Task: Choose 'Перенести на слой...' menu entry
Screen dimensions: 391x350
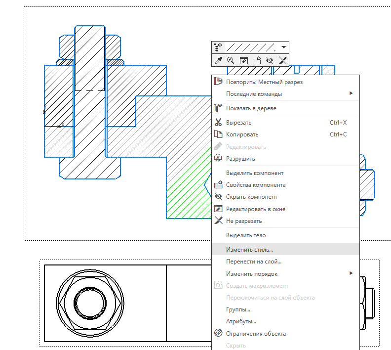Action: (x=285, y=262)
